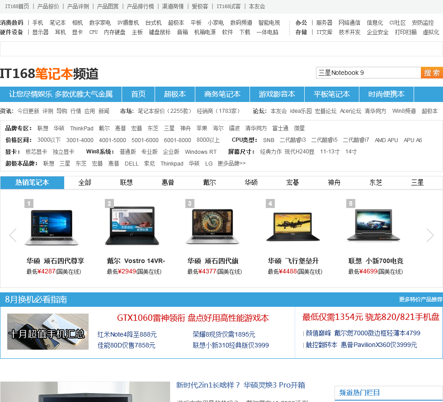Open the 红米Note4降至888元 link
This screenshot has height=402, width=443.
tap(127, 335)
